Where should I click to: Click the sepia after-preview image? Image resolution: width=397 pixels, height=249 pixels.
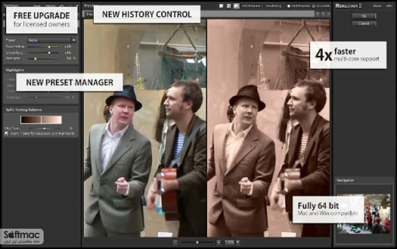[x=269, y=128]
